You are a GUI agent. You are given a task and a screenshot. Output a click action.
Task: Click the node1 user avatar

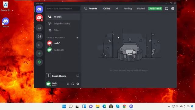[x=48, y=84]
